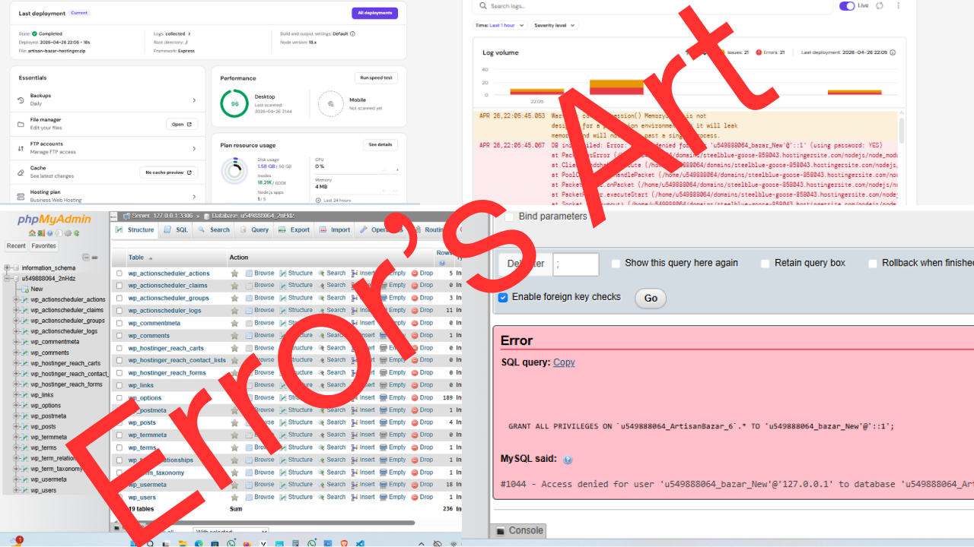This screenshot has width=974, height=547.
Task: Click the File manager folder icon
Action: coord(21,124)
